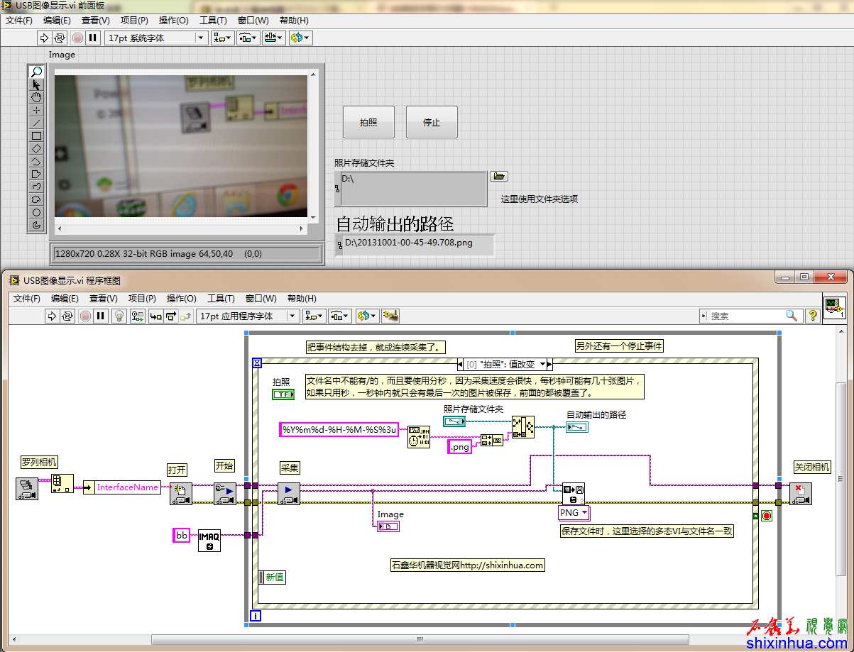The height and width of the screenshot is (652, 854).
Task: Open the 工具(T) menu in the front panel
Action: click(212, 21)
